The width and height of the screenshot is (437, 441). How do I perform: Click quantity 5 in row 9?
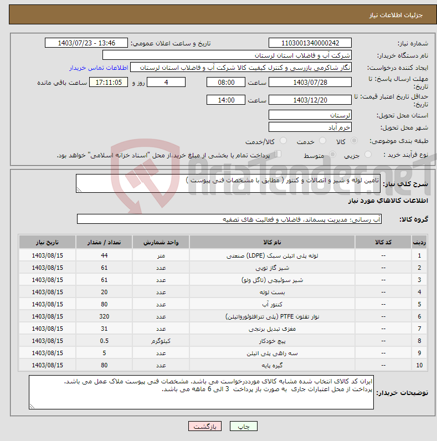104,353
